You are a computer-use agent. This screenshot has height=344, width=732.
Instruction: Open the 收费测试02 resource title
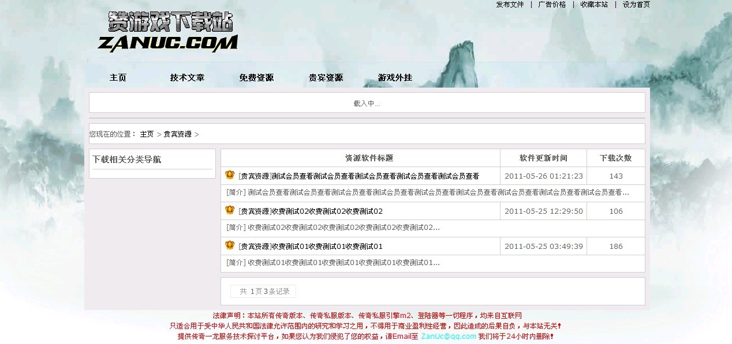click(x=311, y=211)
